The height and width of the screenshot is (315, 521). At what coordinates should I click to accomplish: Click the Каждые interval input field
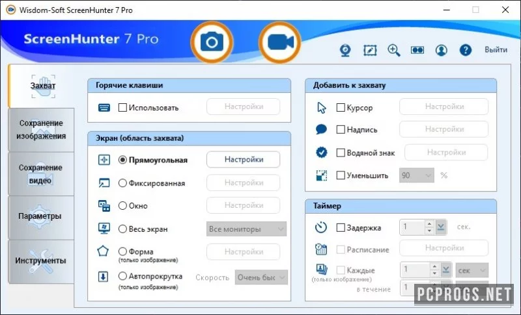pyautogui.click(x=415, y=270)
